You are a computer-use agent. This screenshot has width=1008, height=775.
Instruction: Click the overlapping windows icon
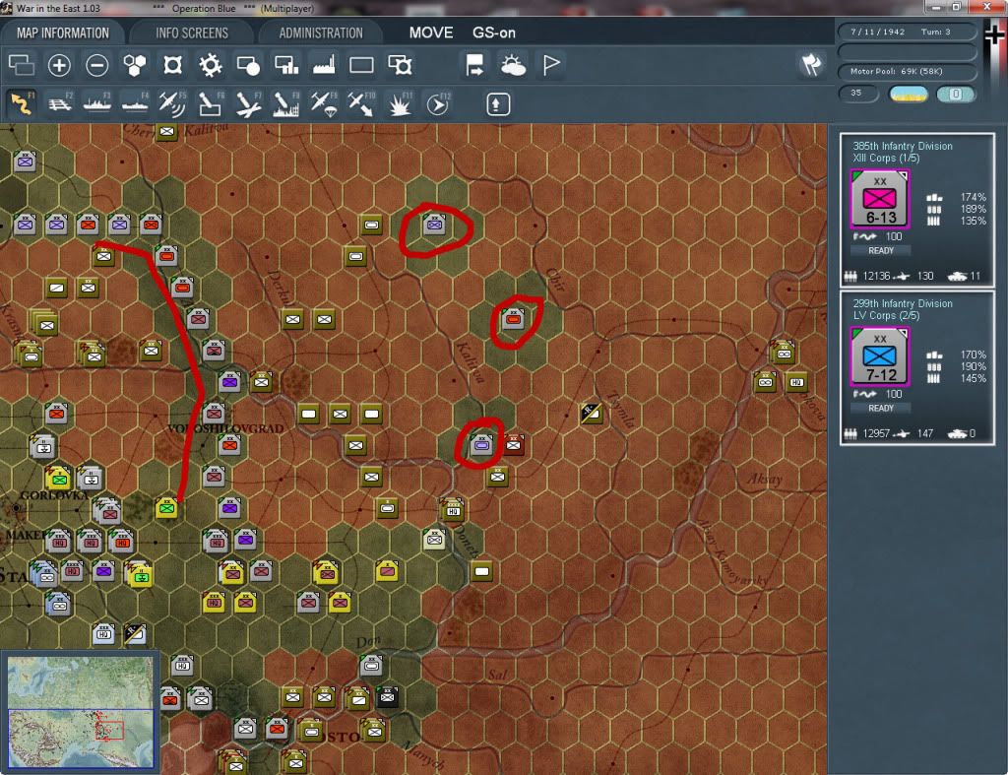22,65
